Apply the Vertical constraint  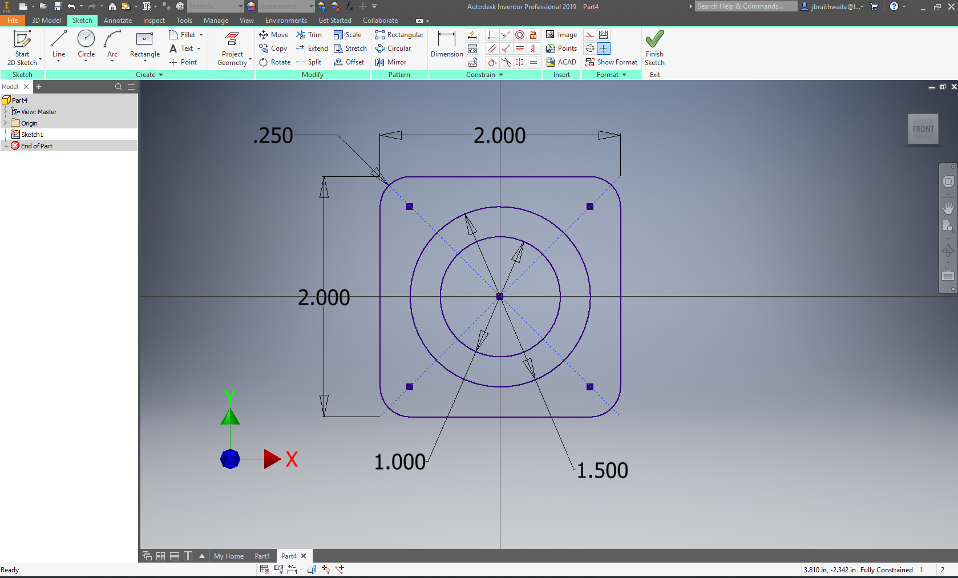(533, 48)
